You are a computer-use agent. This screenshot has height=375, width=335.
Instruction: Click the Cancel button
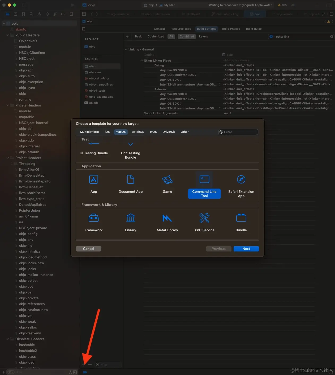pyautogui.click(x=89, y=249)
